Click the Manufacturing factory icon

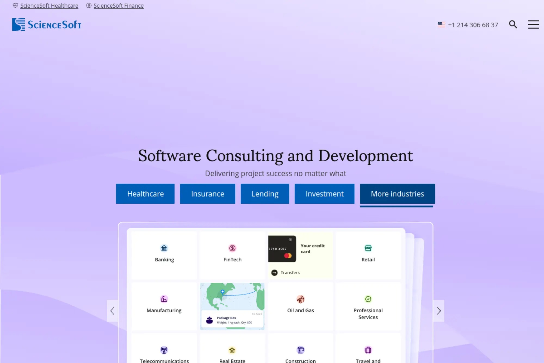(164, 299)
